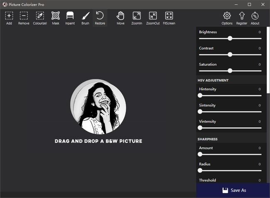270x198 pixels.
Task: Activate the Colourize eyedropper tool
Action: (40, 18)
